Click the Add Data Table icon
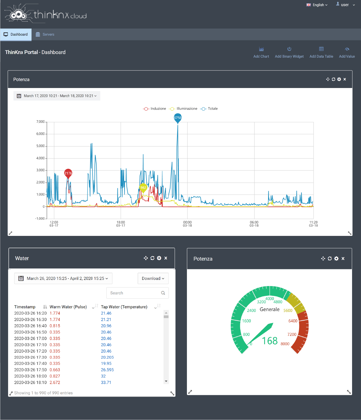The width and height of the screenshot is (361, 420). [x=321, y=49]
